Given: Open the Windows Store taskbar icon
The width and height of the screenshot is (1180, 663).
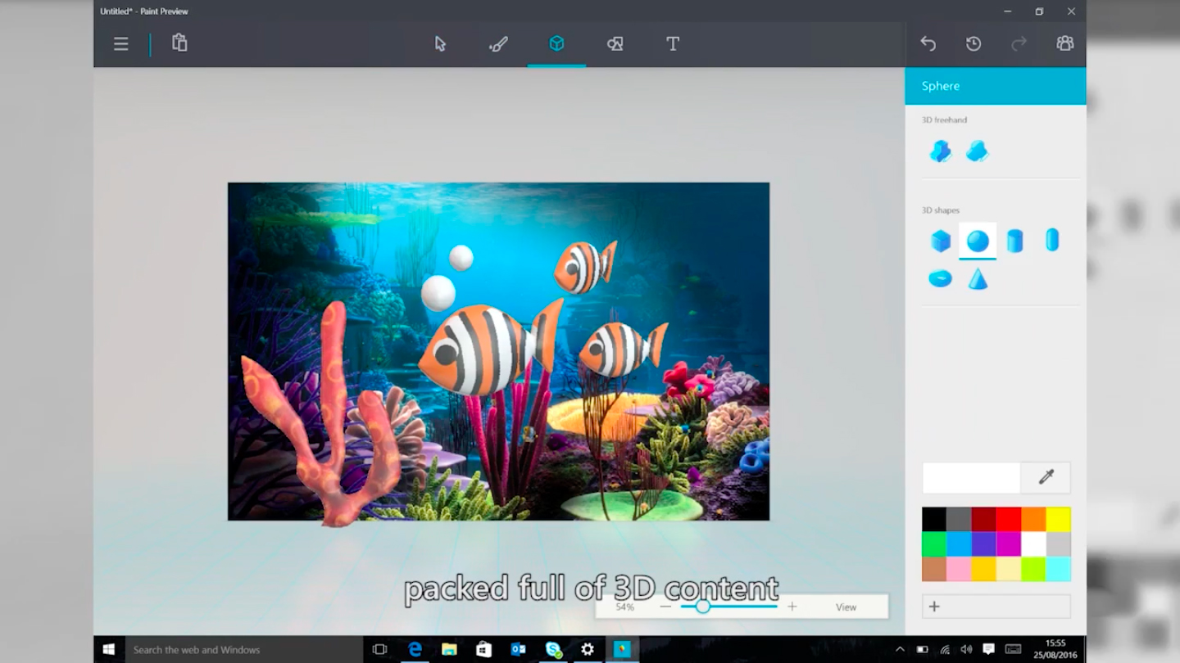Looking at the screenshot, I should pyautogui.click(x=483, y=649).
